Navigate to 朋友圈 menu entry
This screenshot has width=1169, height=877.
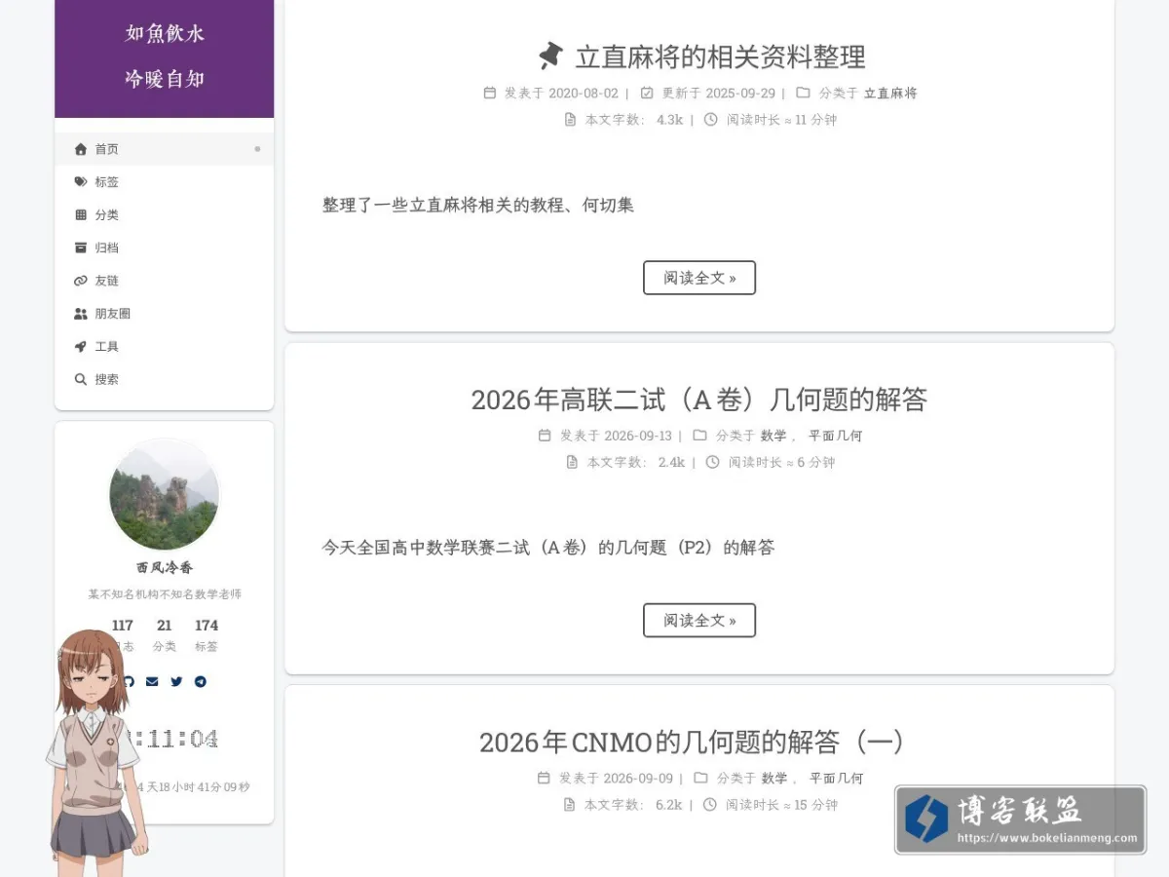(164, 314)
